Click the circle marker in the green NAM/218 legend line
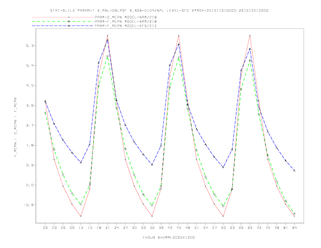The image size is (321, 248). (69, 21)
